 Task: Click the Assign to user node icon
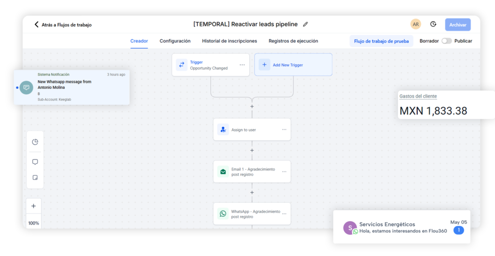[x=223, y=129]
